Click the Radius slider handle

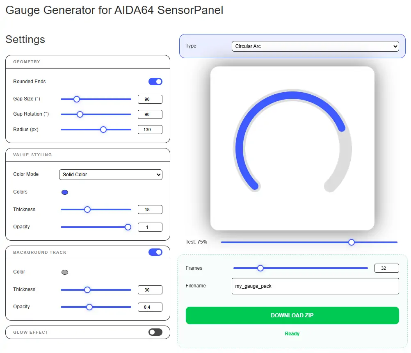(x=103, y=130)
